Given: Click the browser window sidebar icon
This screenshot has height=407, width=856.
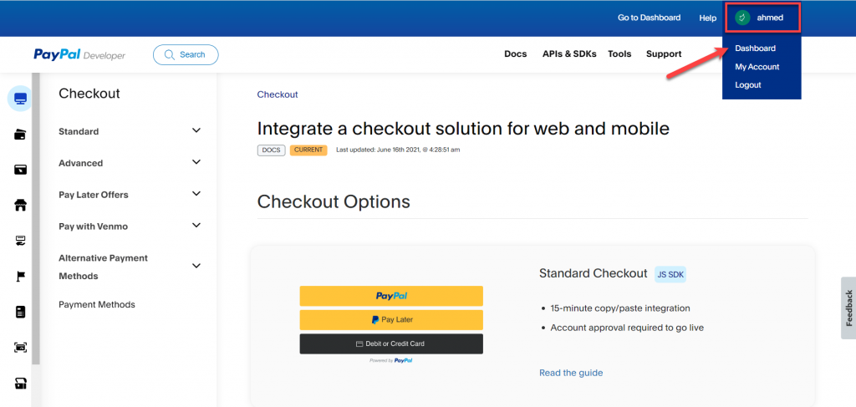Looking at the screenshot, I should tap(20, 170).
